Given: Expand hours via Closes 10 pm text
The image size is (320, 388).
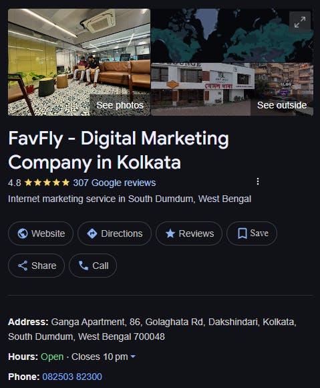Looking at the screenshot, I should 100,357.
